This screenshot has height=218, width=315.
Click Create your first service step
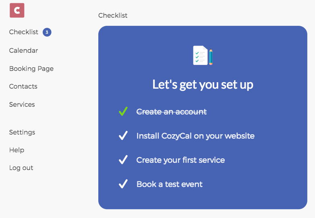pos(180,160)
